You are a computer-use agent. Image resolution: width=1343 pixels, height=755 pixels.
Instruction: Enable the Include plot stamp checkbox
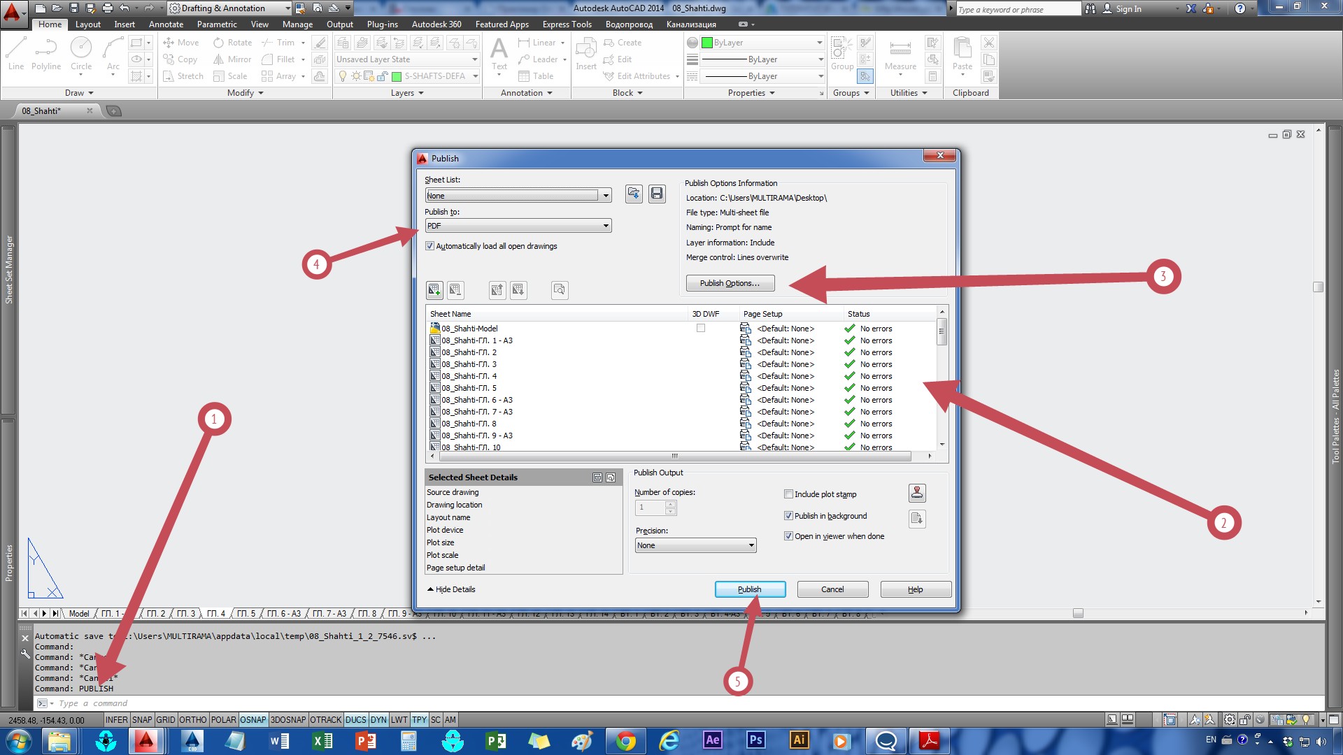click(x=789, y=494)
